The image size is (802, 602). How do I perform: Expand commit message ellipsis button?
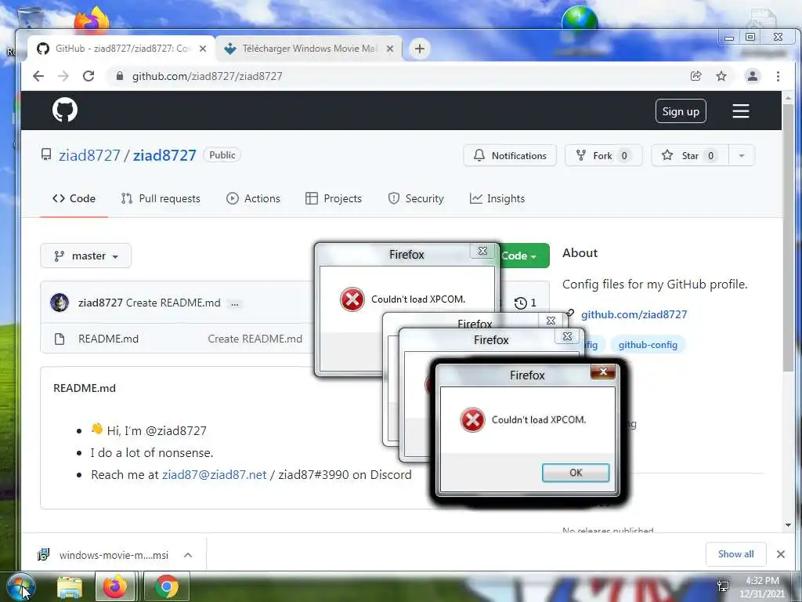pyautogui.click(x=234, y=303)
